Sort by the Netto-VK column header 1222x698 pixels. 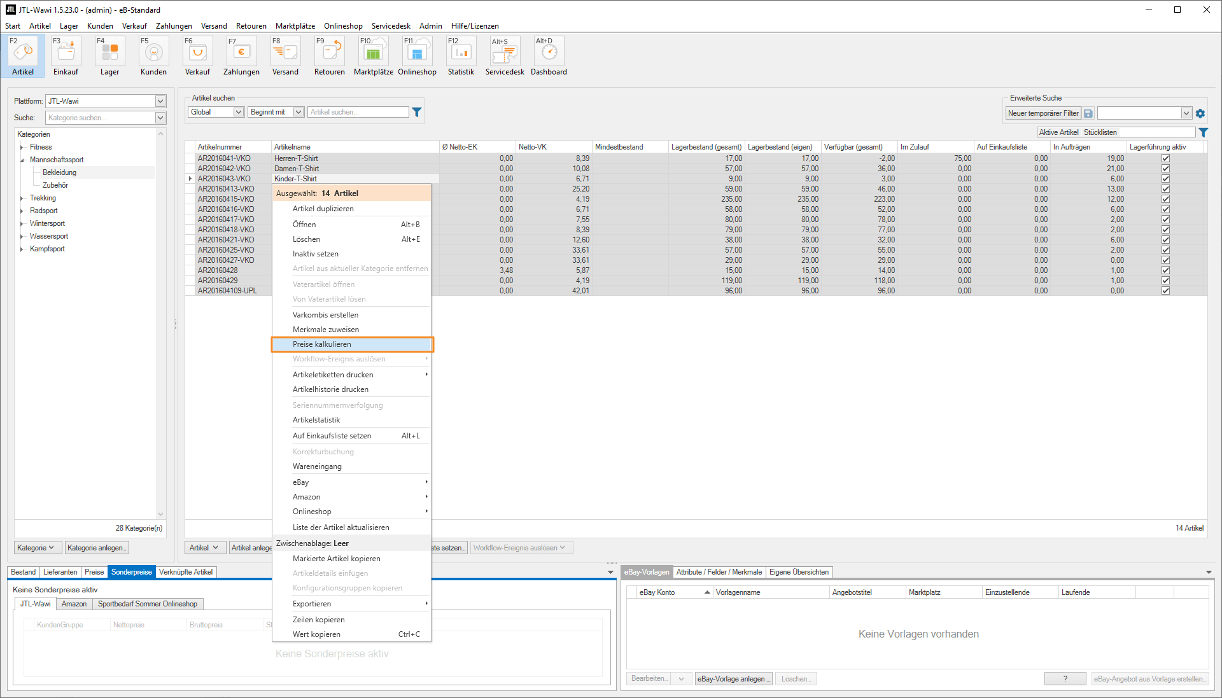tap(554, 147)
